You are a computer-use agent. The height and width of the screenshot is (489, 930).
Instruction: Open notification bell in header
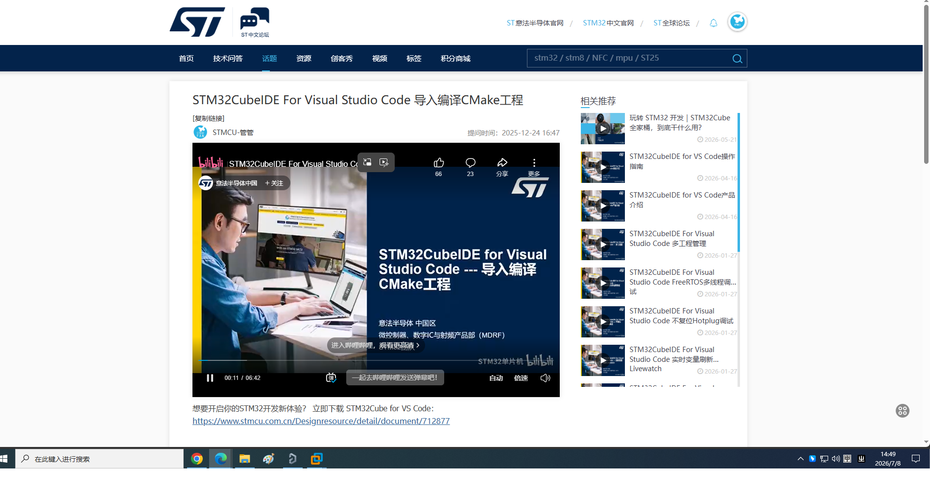(714, 23)
